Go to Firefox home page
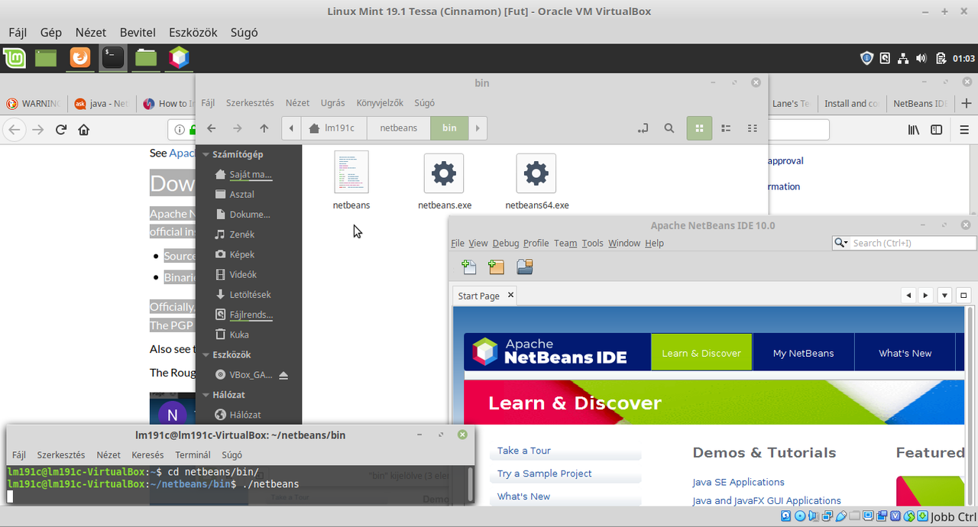The height and width of the screenshot is (527, 978). (x=84, y=130)
